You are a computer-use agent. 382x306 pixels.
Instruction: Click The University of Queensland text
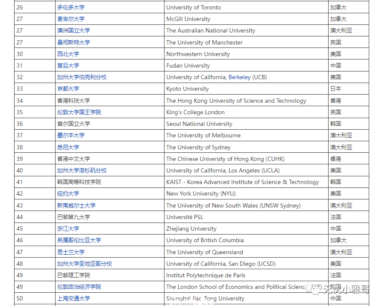(x=204, y=252)
